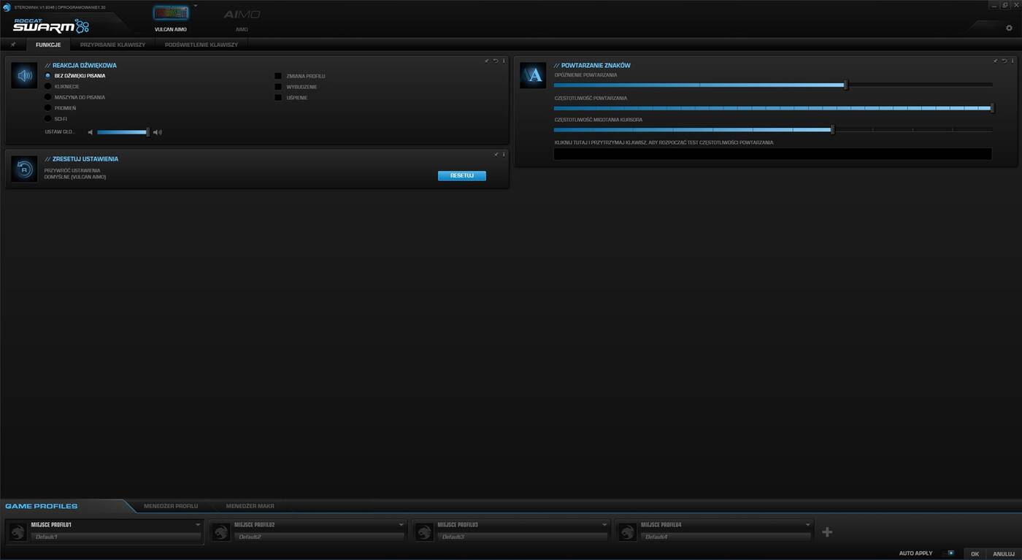Enable the Zmiana profilu checkbox
1022x560 pixels.
(x=278, y=76)
